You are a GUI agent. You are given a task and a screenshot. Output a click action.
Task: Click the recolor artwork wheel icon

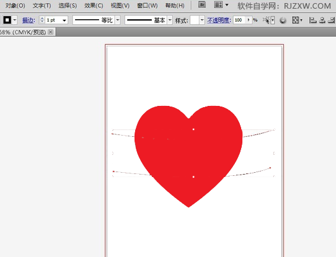coord(283,20)
